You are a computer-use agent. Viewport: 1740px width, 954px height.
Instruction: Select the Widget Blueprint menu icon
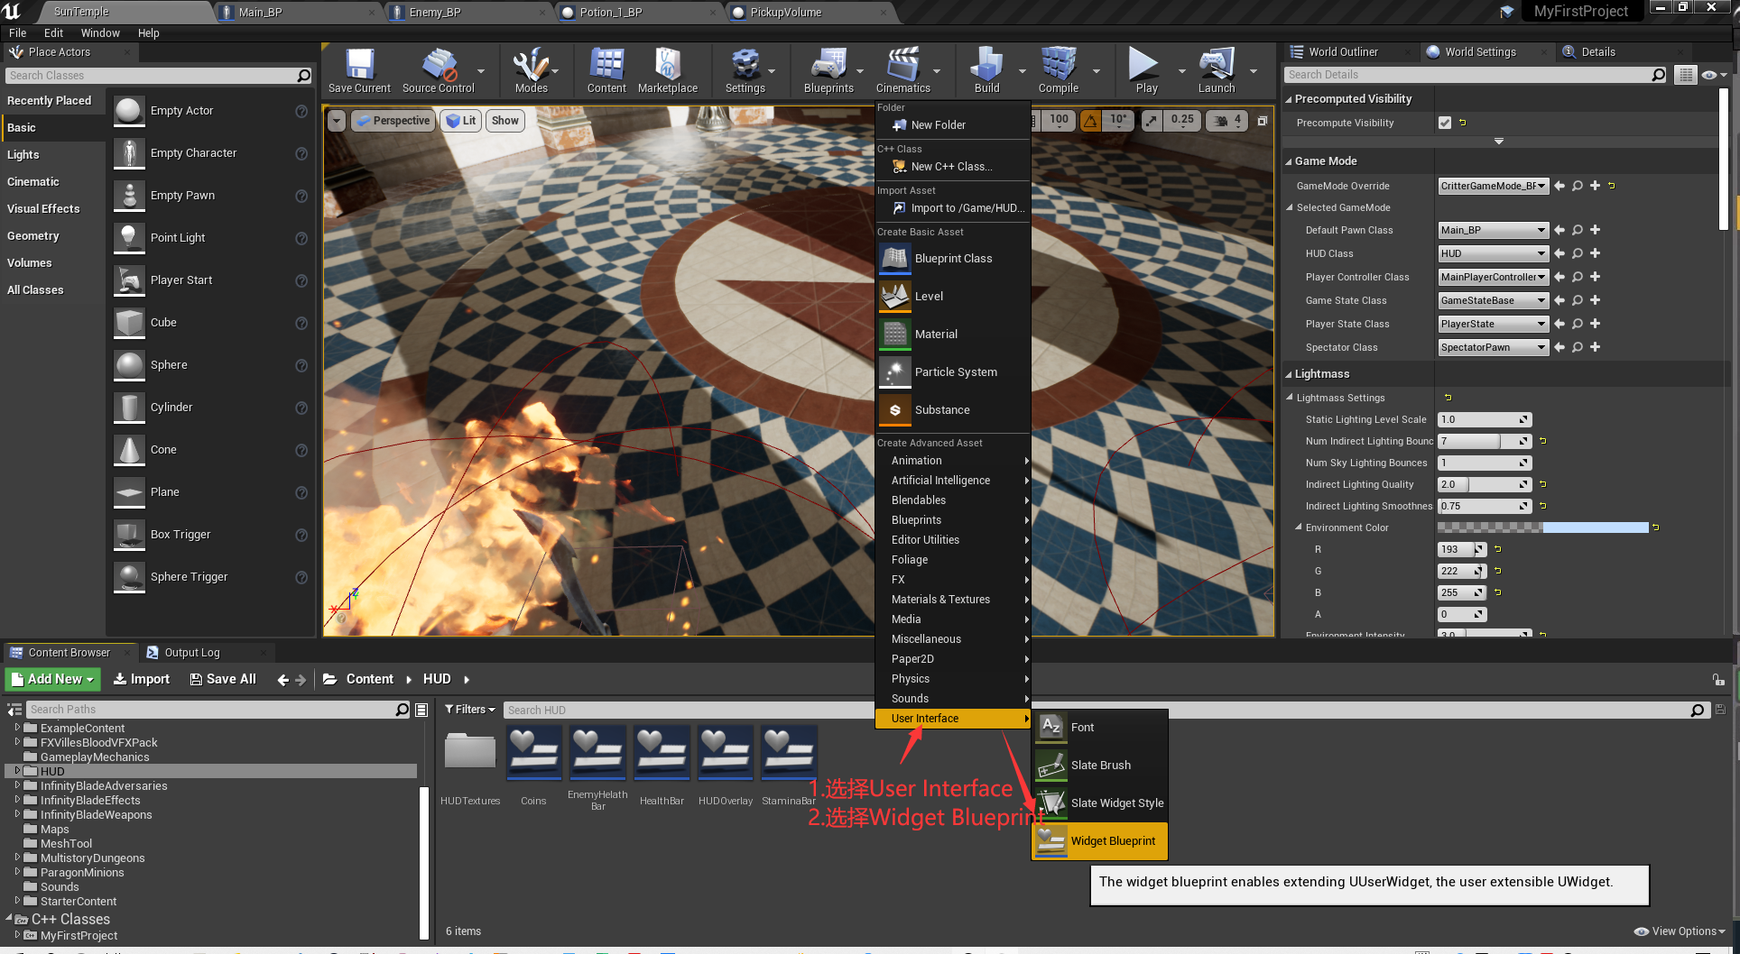pos(1050,840)
